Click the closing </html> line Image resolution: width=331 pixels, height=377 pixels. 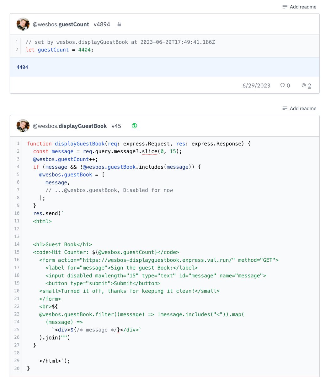[55, 361]
